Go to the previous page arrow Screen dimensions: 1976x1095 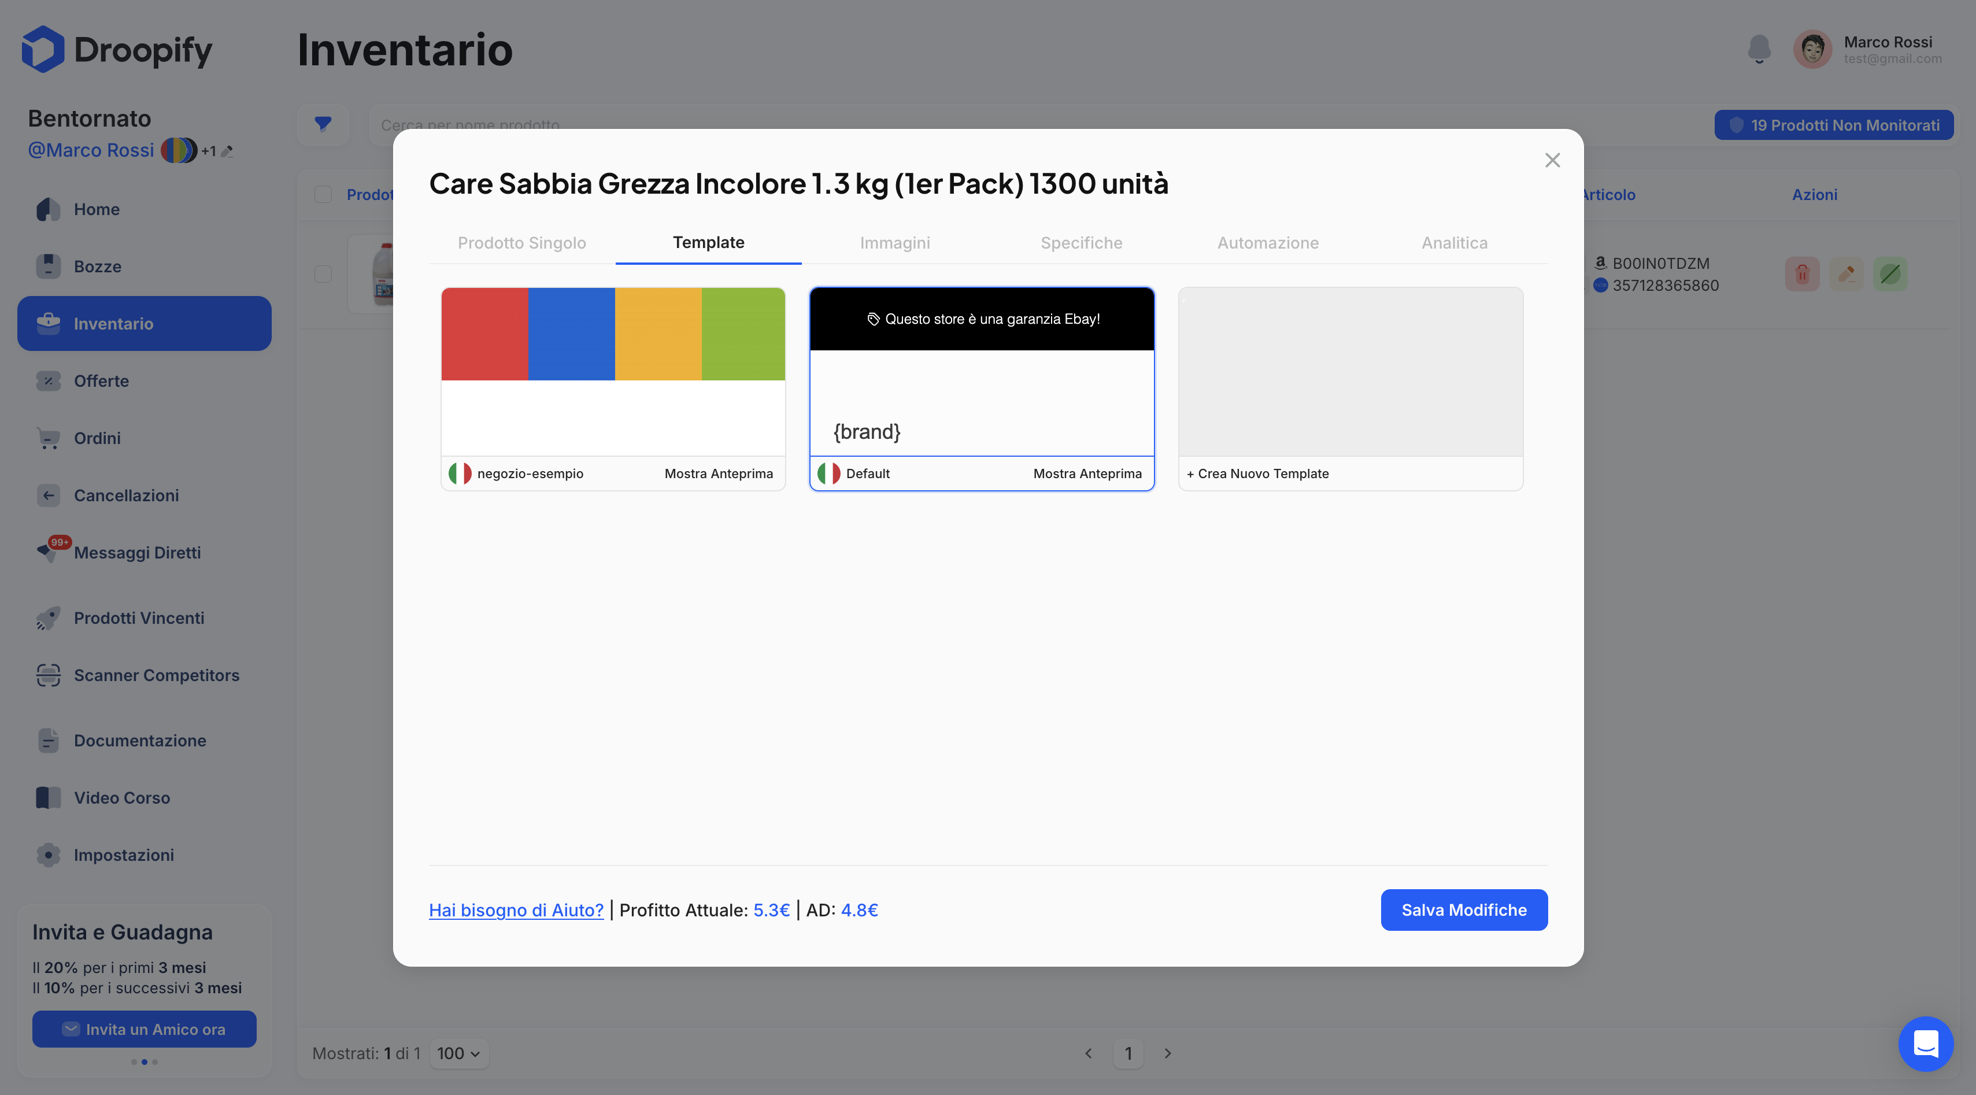coord(1087,1053)
